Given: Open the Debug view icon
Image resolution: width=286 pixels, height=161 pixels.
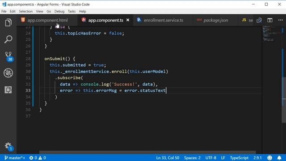Looking at the screenshot, I should pos(8,73).
